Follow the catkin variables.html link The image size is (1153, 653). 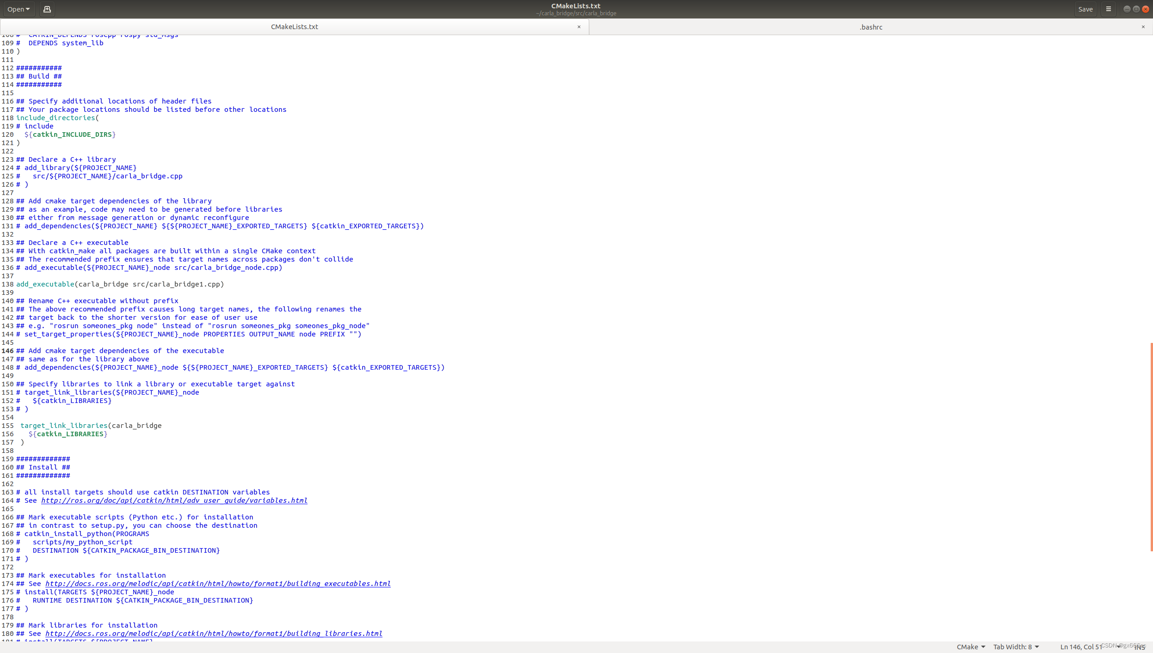tap(174, 500)
